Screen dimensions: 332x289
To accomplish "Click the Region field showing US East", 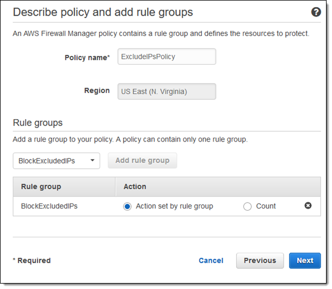I will pyautogui.click(x=167, y=91).
